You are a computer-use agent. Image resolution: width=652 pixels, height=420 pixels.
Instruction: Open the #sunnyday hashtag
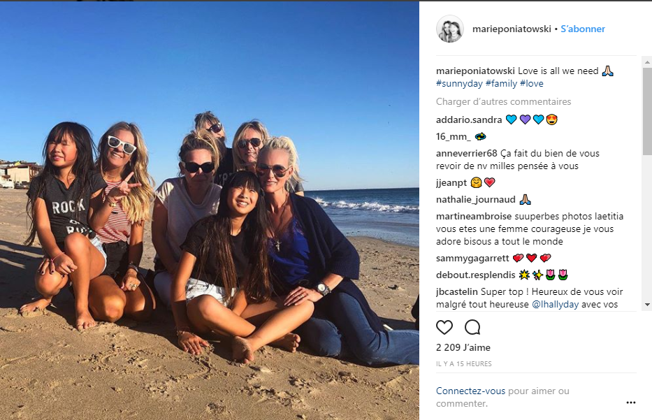(458, 84)
